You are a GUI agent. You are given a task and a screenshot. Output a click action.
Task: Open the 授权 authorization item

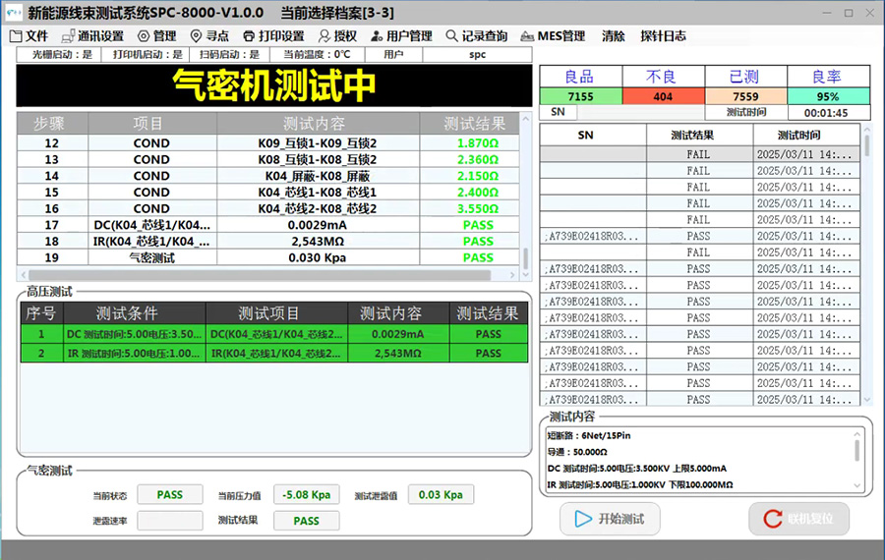click(337, 36)
